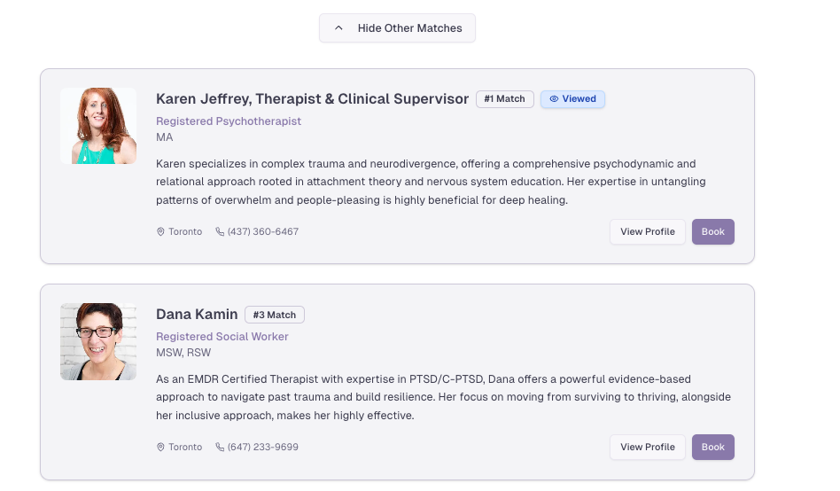The height and width of the screenshot is (491, 840).
Task: Book a session with Karen Jeffrey
Action: coord(713,232)
